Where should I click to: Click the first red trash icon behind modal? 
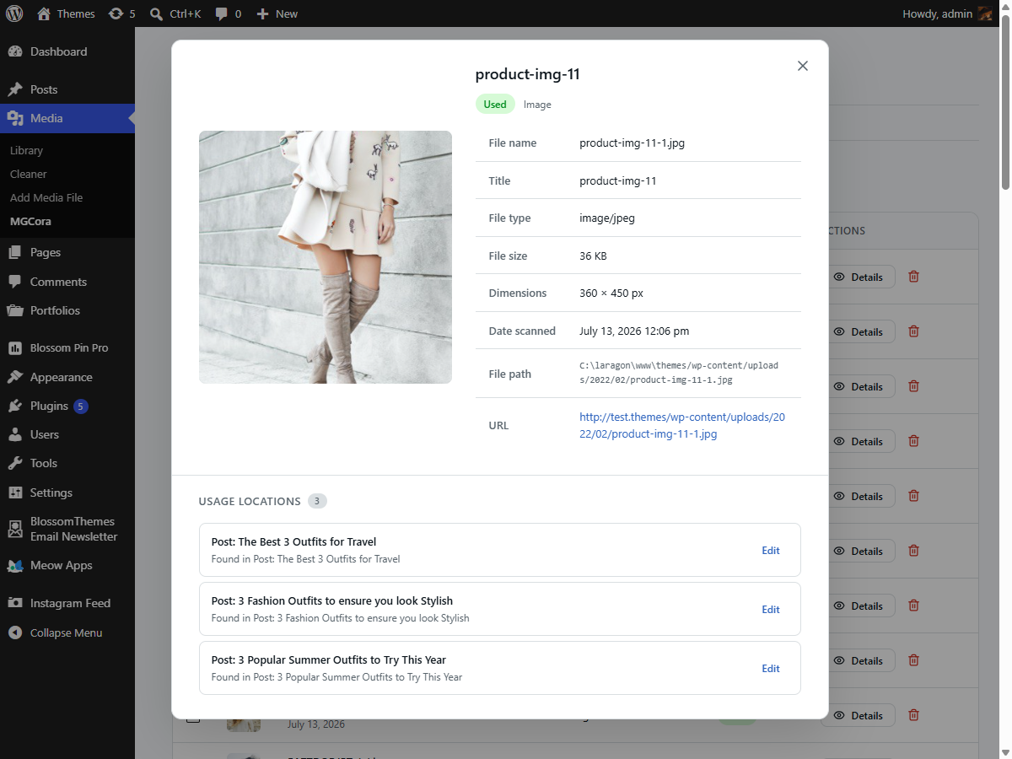click(x=913, y=277)
